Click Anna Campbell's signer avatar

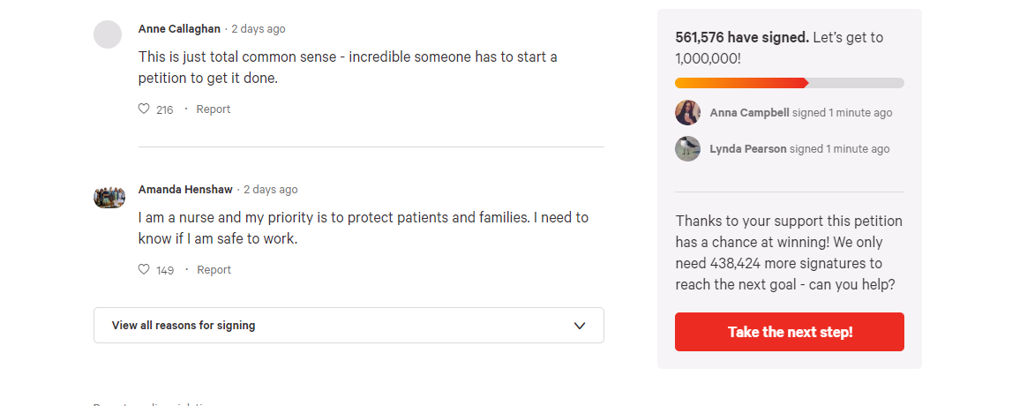coord(687,113)
